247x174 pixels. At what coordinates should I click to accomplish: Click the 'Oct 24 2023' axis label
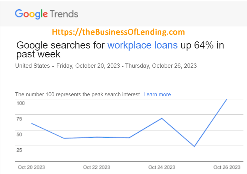(162, 167)
